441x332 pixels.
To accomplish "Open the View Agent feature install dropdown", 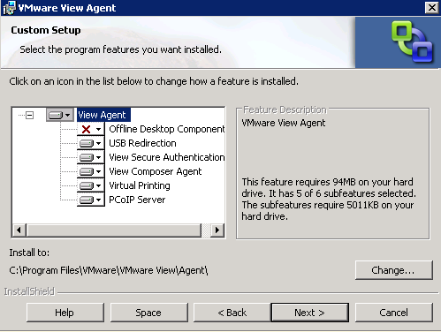I will click(60, 115).
